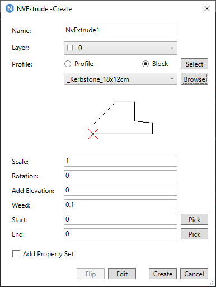
Task: Click the Pick button for End
Action: point(194,234)
